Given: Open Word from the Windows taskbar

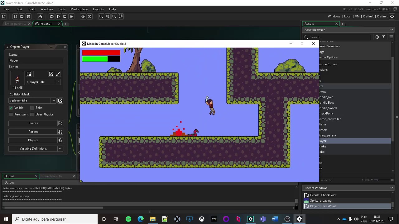Looking at the screenshot, I should [x=275, y=219].
